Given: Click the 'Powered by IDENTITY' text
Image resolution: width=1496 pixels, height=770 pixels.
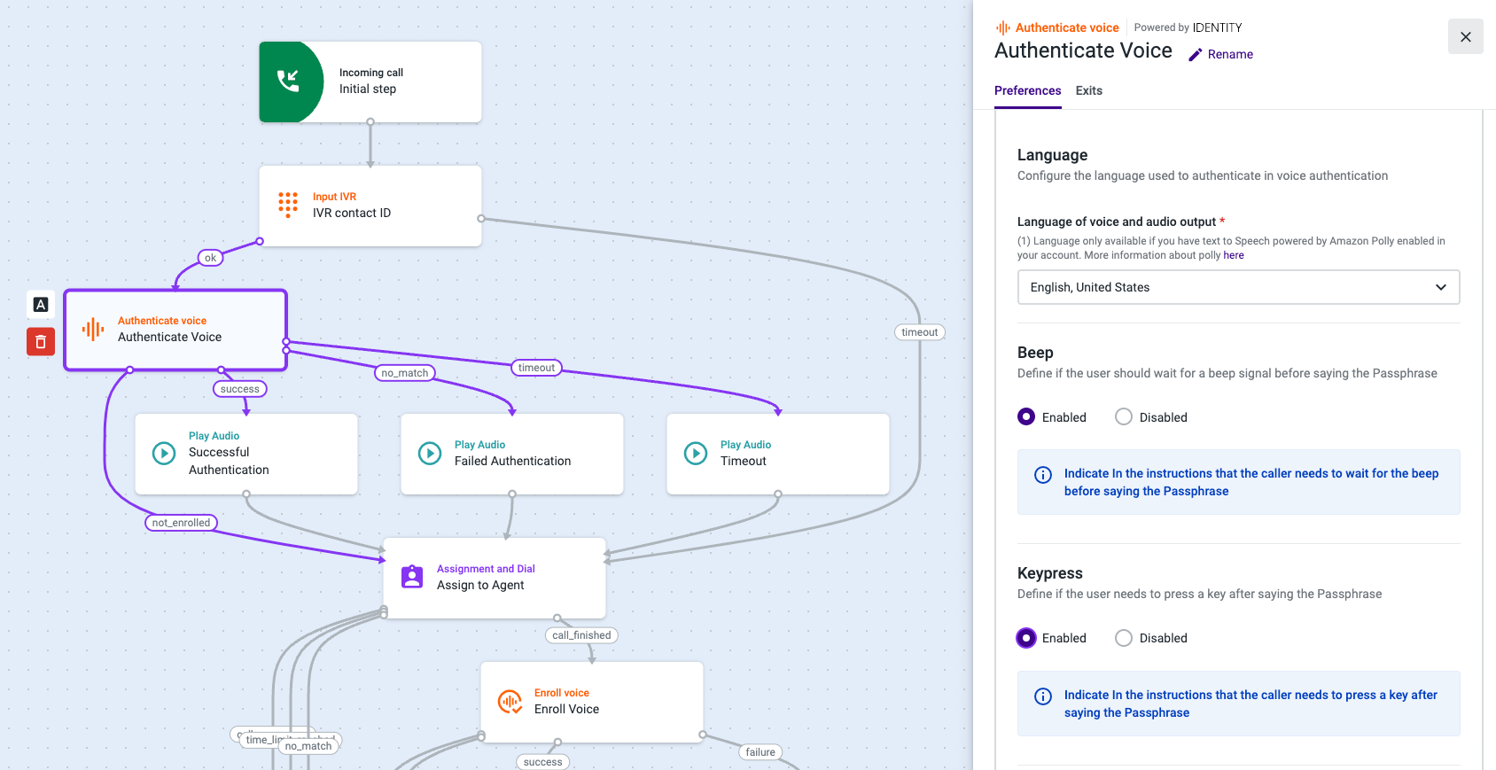Looking at the screenshot, I should point(1188,27).
